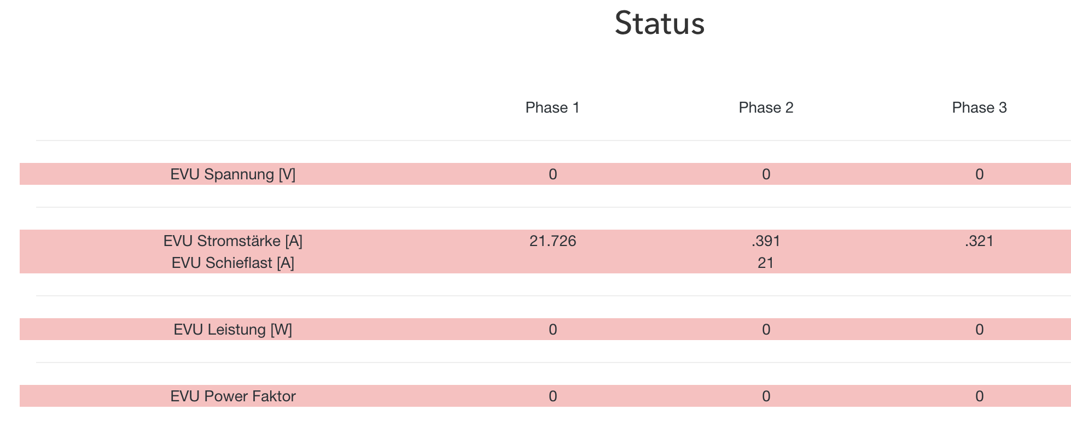Select the Phase 2 column header
This screenshot has width=1071, height=421.
pyautogui.click(x=766, y=108)
